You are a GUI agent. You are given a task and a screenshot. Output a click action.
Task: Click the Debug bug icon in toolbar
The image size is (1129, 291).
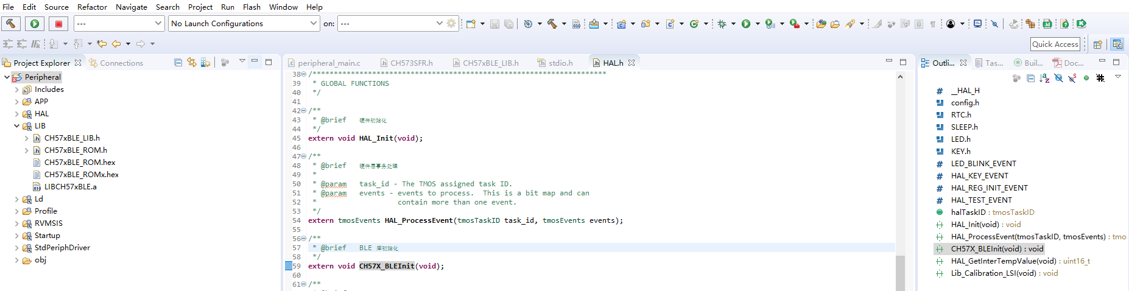click(x=722, y=24)
